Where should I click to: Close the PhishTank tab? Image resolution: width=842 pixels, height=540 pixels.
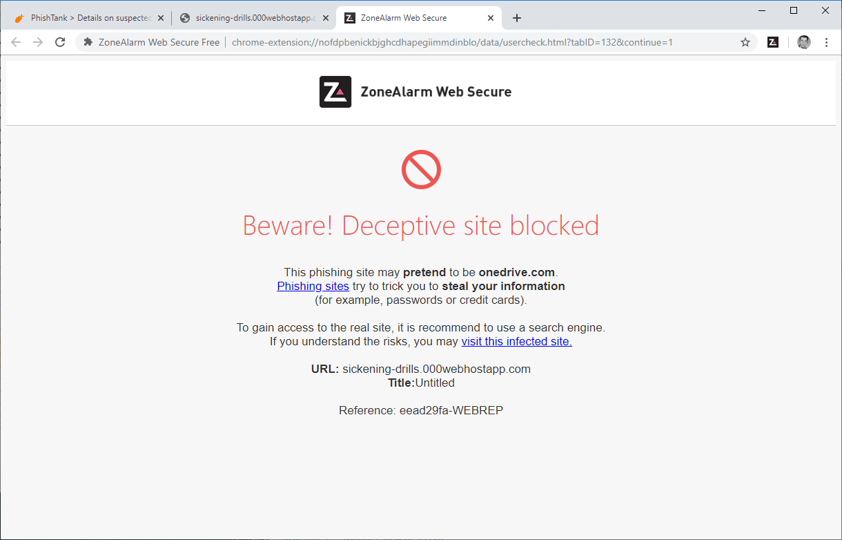(x=161, y=18)
